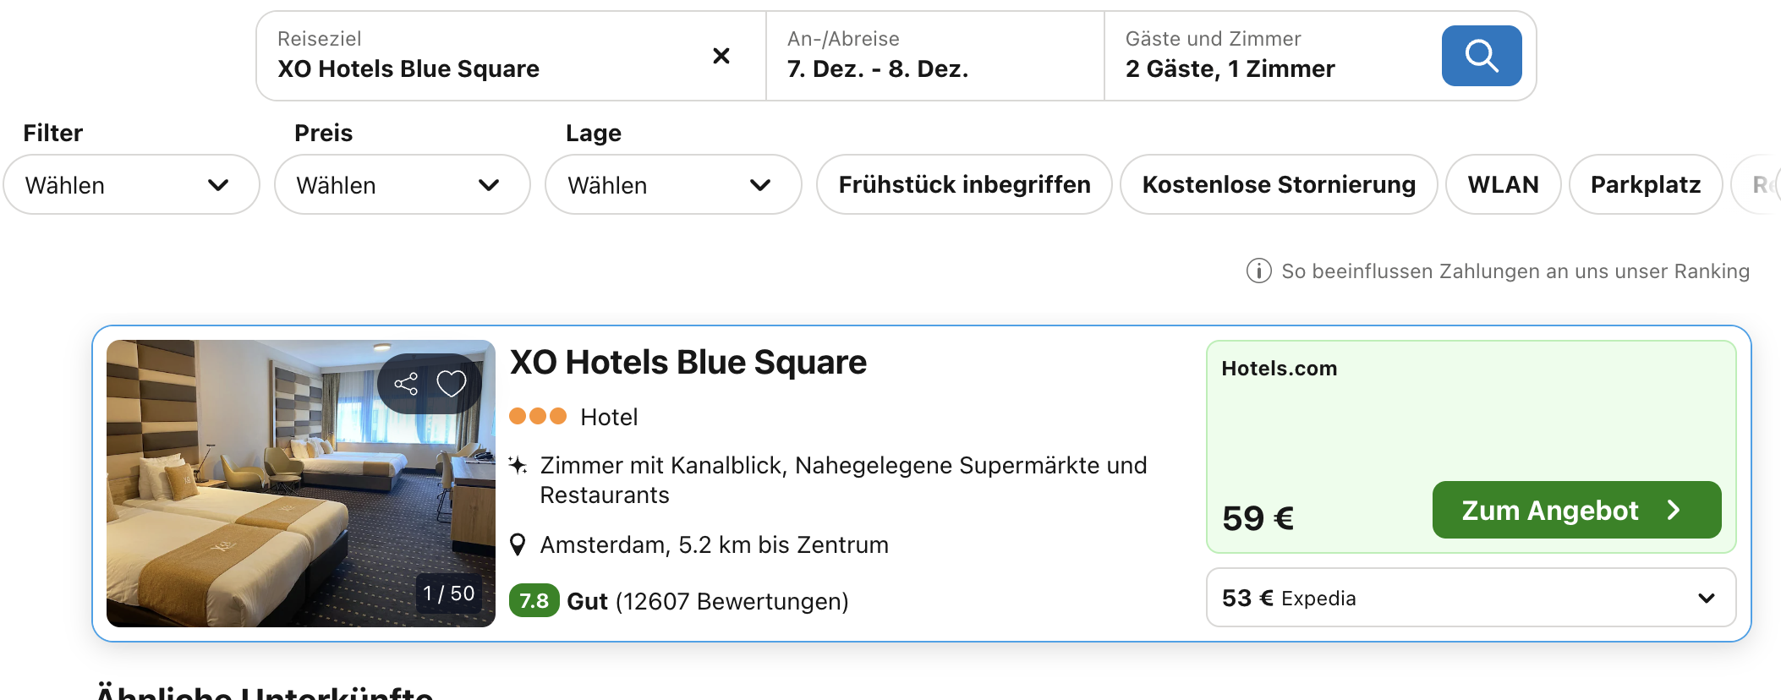Viewport: 1781px width, 700px height.
Task: Toggle the Frühstück inbegriffen filter
Action: click(963, 184)
